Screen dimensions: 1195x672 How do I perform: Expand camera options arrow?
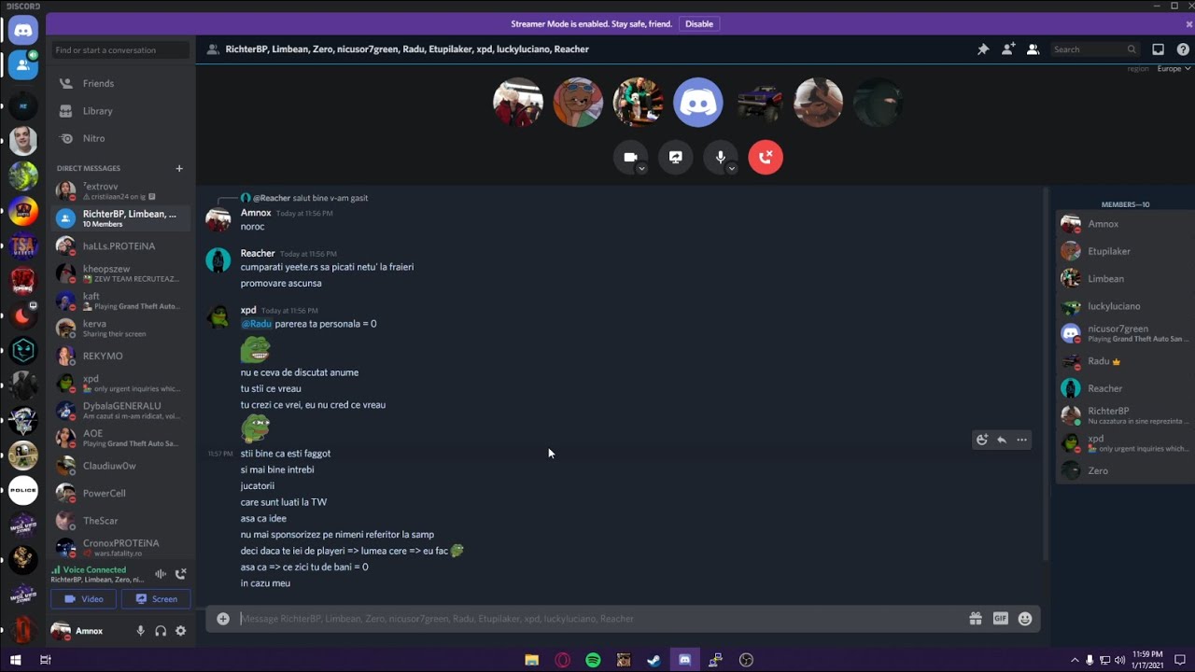[642, 169]
